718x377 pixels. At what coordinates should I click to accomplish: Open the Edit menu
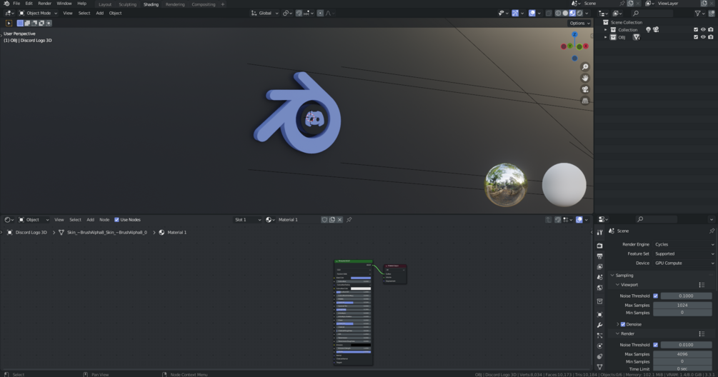click(29, 3)
